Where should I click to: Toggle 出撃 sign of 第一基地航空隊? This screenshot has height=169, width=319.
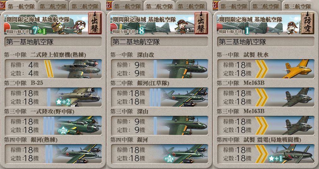95,23
